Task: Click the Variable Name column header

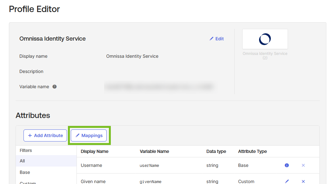Action: click(154, 151)
